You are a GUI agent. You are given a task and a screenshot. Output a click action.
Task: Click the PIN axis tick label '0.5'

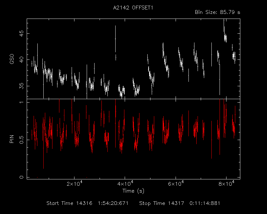[22, 140]
